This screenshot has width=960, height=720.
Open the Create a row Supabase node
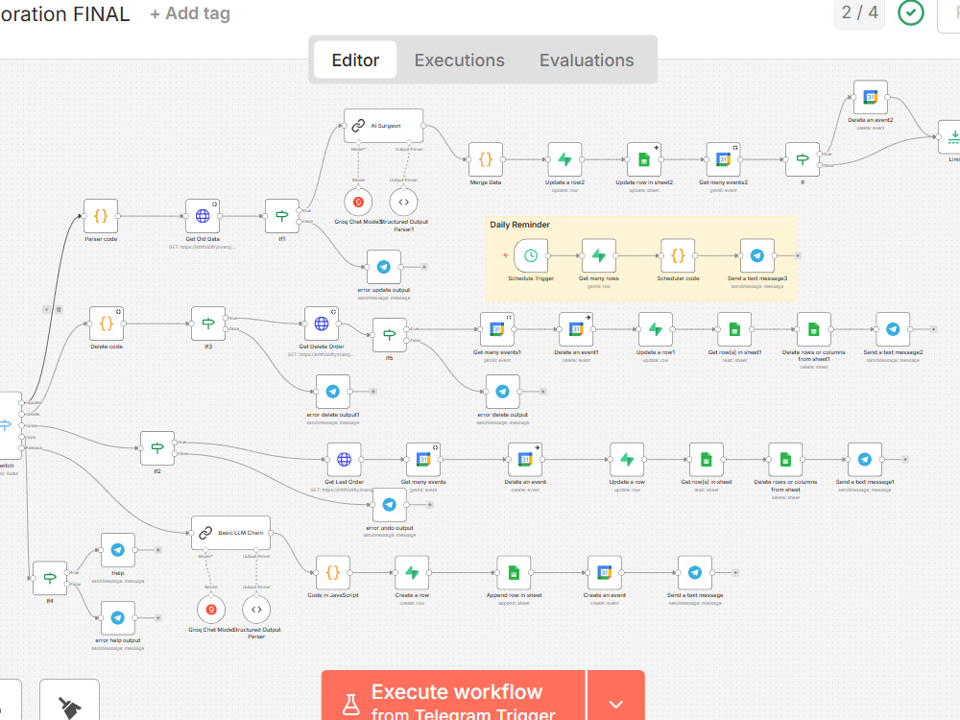pyautogui.click(x=412, y=572)
